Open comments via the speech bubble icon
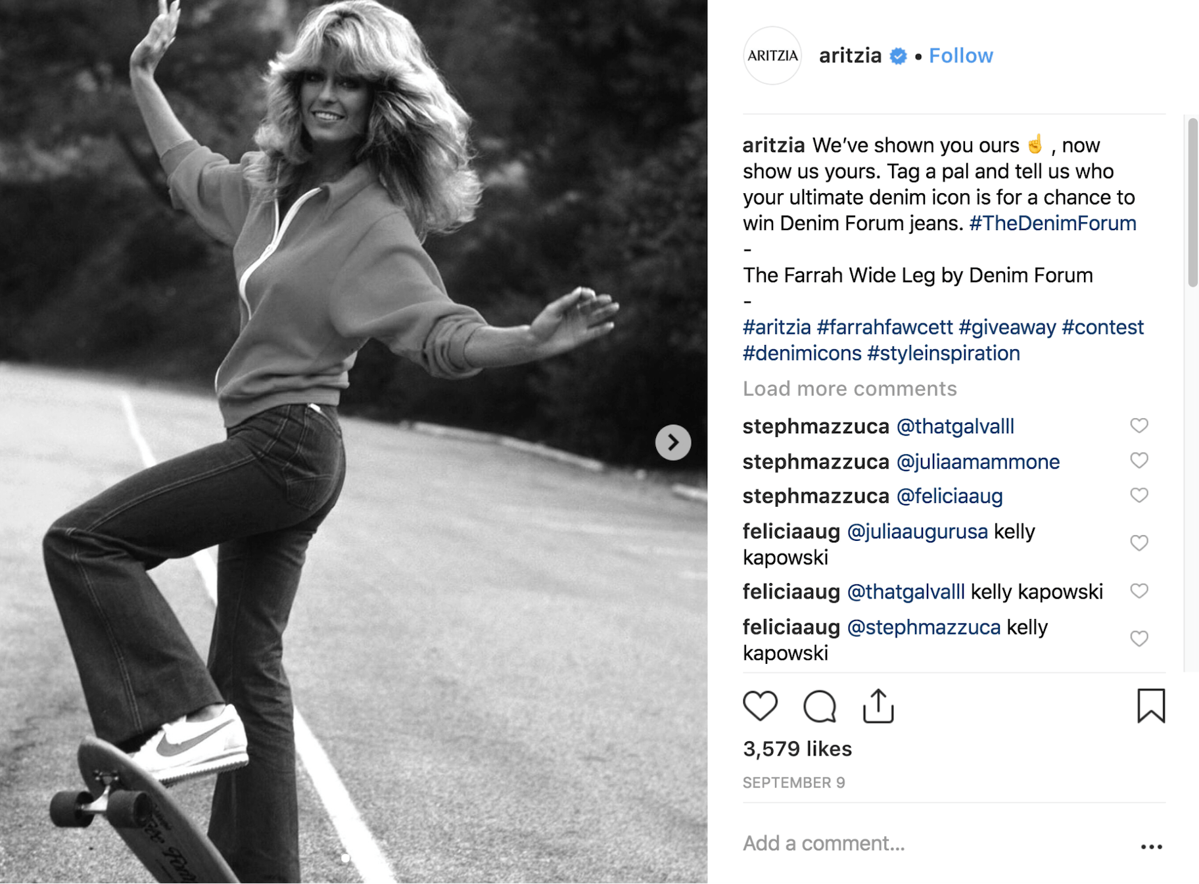 (x=819, y=707)
